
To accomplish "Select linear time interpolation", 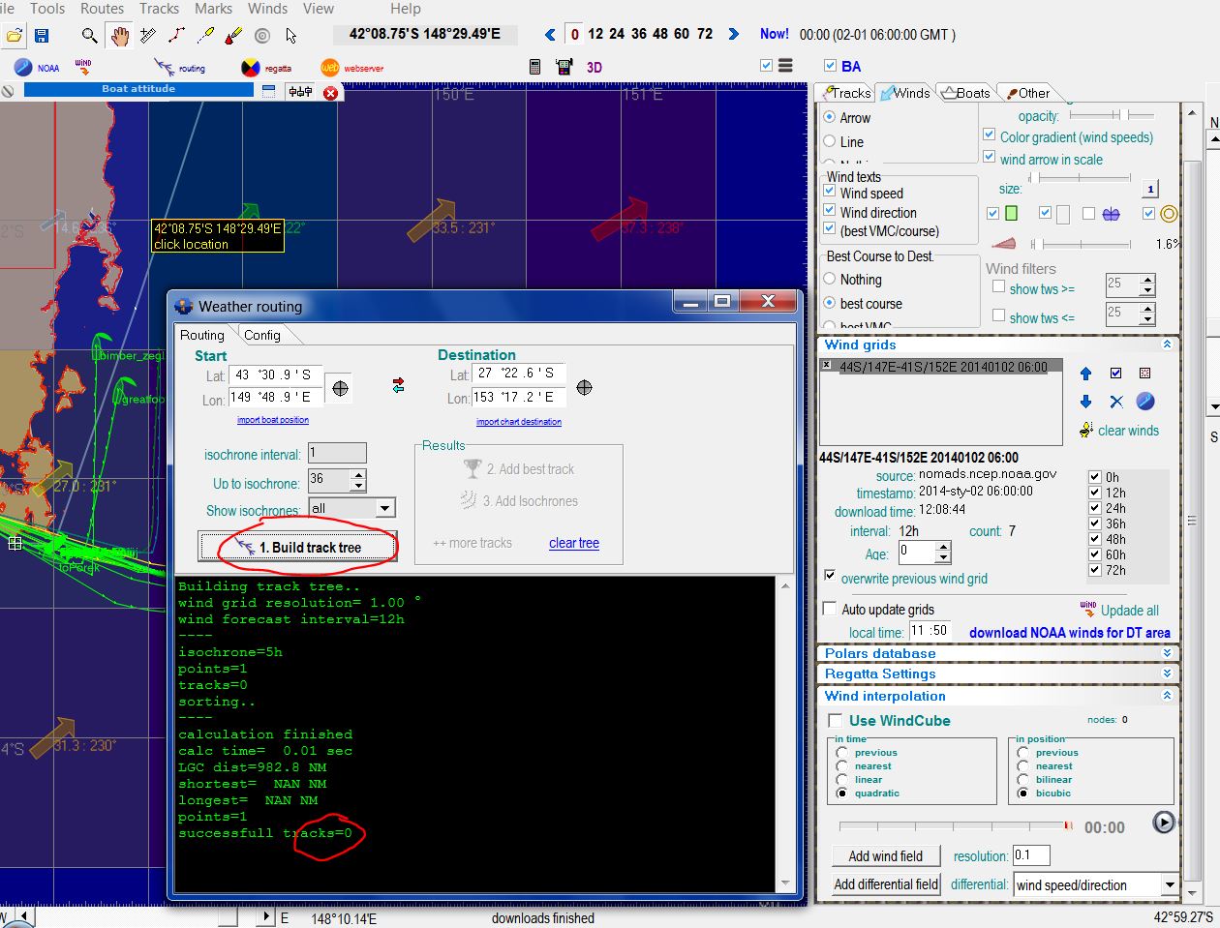I will tap(841, 779).
